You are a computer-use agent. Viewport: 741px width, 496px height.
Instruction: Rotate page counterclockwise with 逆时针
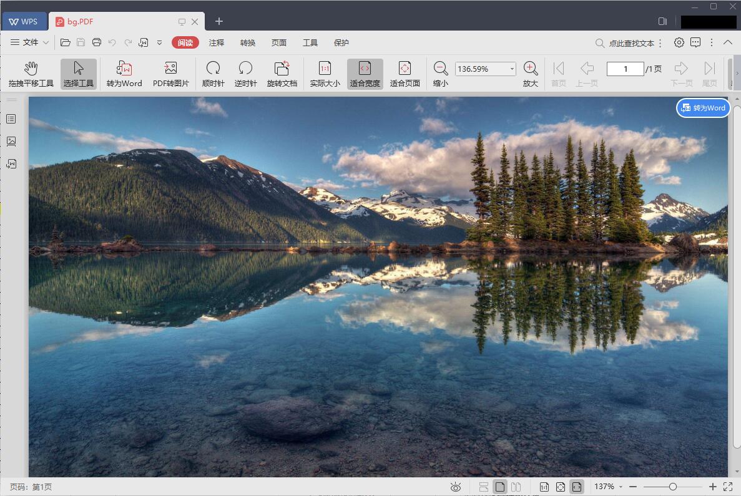[x=245, y=74]
